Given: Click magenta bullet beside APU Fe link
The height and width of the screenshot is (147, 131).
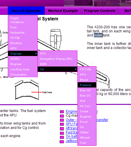Looking at the screenshot, I should point(62,124).
